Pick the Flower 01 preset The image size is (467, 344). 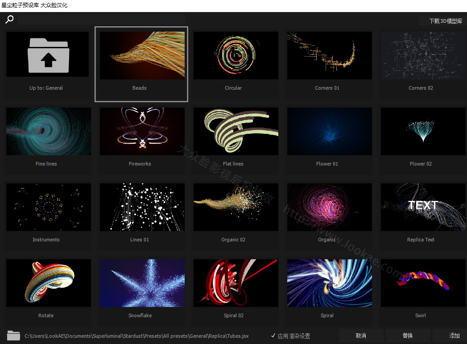[329, 131]
